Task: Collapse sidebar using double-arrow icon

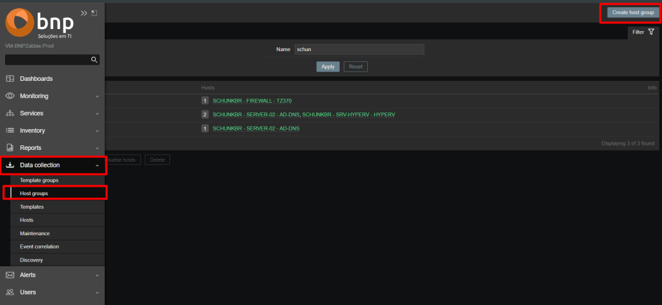Action: point(83,13)
